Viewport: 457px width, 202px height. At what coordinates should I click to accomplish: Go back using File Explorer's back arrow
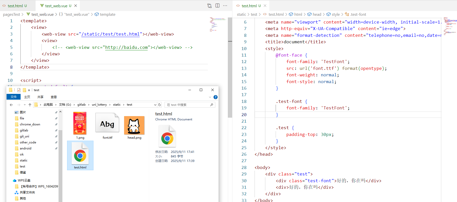[x=11, y=105]
